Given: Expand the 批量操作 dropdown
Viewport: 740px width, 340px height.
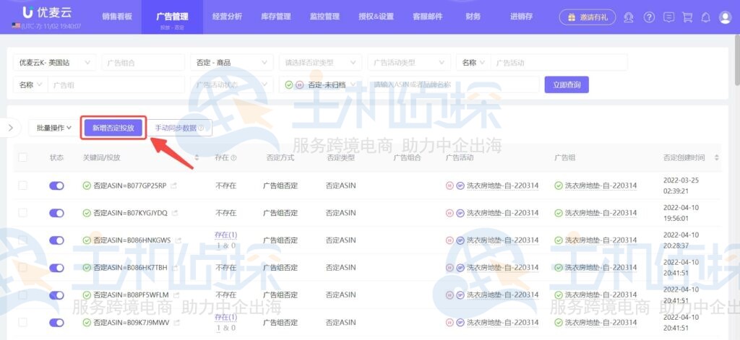Looking at the screenshot, I should point(53,128).
